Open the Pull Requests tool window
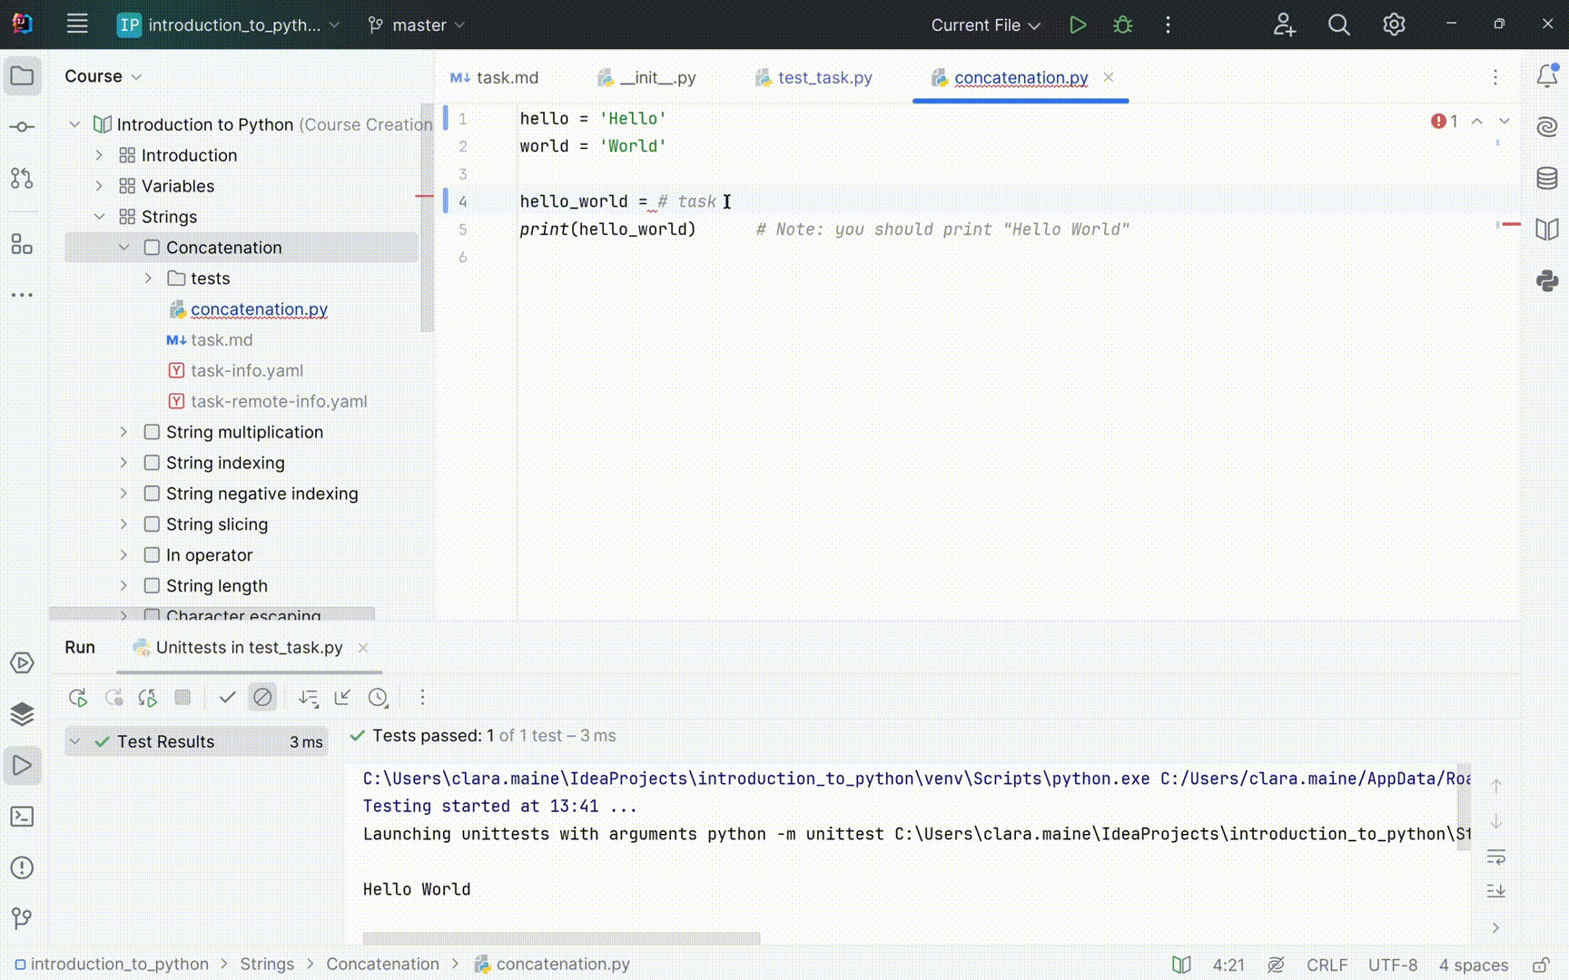This screenshot has width=1569, height=980. coord(23,179)
